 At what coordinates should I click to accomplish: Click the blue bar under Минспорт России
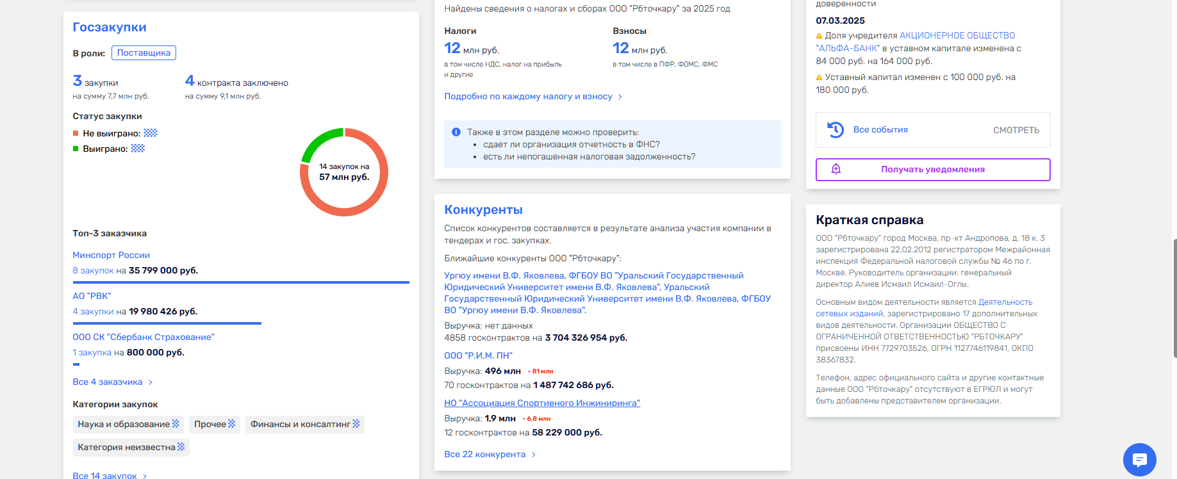[x=241, y=282]
